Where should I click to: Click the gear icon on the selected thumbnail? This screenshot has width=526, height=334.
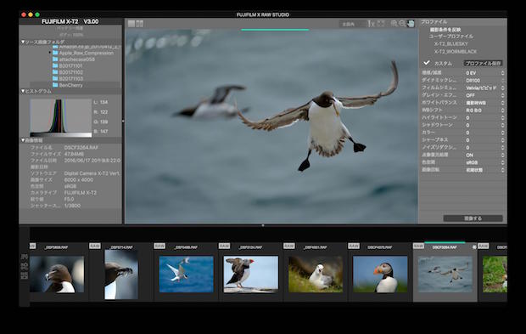pyautogui.click(x=474, y=247)
